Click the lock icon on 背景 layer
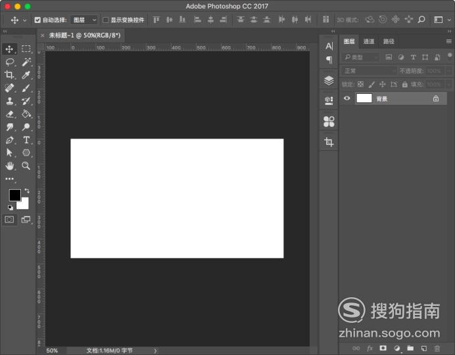Image resolution: width=455 pixels, height=355 pixels. point(436,98)
